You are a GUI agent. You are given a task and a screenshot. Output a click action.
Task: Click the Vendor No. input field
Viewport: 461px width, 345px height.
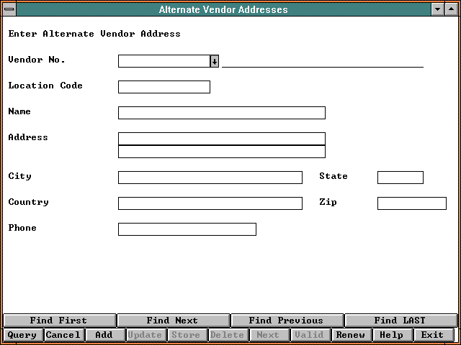tap(164, 61)
